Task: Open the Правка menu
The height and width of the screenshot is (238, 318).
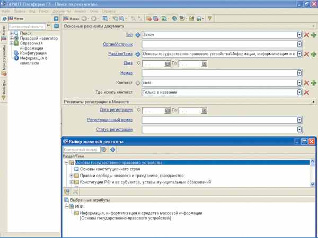Action: tap(20, 11)
